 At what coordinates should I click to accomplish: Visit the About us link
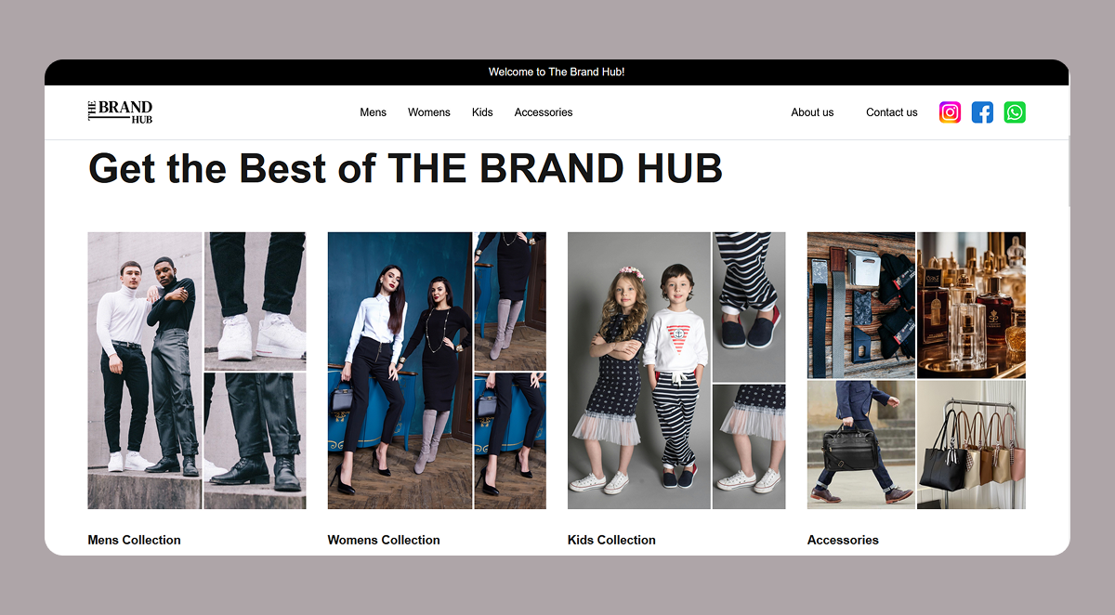pos(812,112)
